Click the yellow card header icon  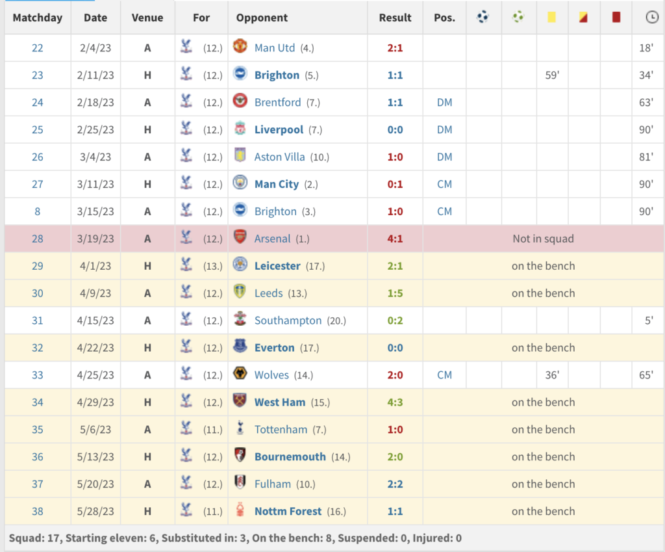click(551, 17)
